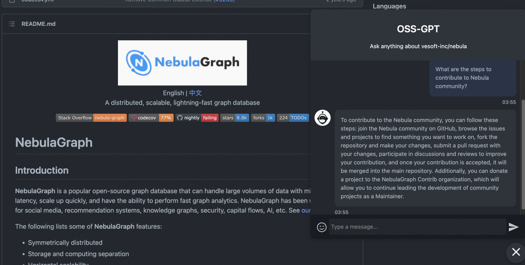Click the README.md file title
This screenshot has width=525, height=265.
point(38,24)
